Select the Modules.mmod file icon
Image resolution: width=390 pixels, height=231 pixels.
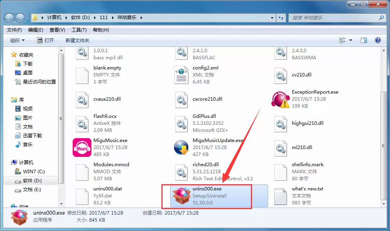(x=82, y=172)
